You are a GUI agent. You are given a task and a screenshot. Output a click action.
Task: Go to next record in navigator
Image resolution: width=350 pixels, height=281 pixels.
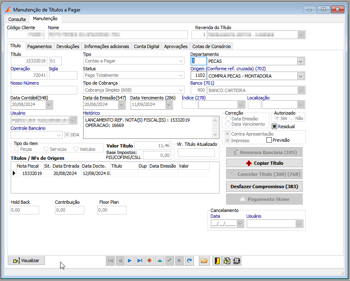(130, 260)
